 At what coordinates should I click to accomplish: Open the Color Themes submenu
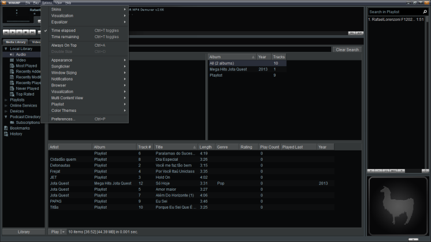pos(85,111)
